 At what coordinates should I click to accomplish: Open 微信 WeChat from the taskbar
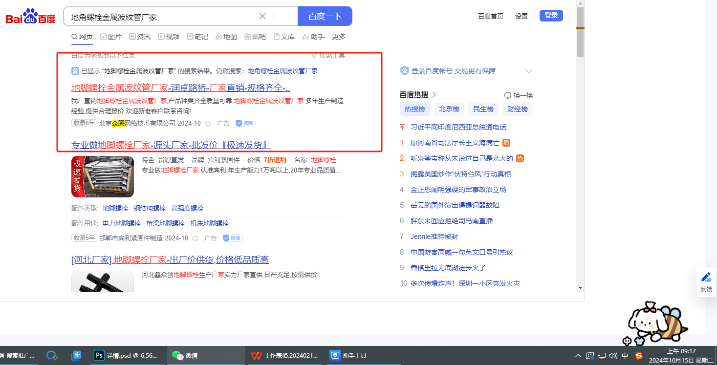point(186,356)
